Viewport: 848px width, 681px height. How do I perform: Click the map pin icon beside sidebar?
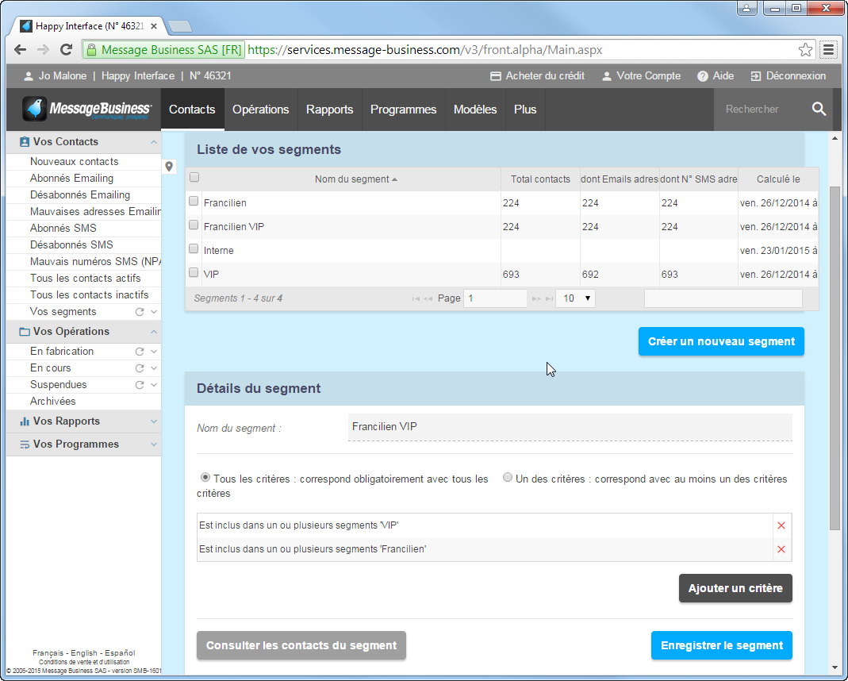[x=169, y=167]
